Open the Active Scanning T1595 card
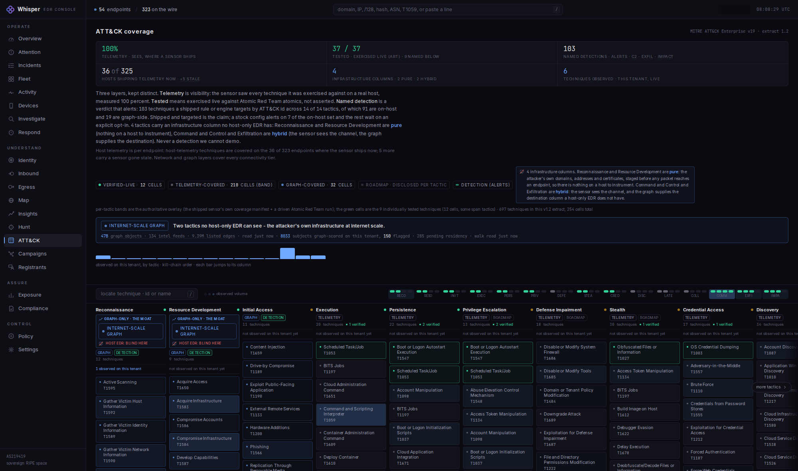 point(131,385)
